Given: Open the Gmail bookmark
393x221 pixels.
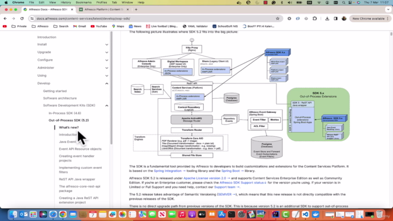Looking at the screenshot, I should pyautogui.click(x=79, y=26).
